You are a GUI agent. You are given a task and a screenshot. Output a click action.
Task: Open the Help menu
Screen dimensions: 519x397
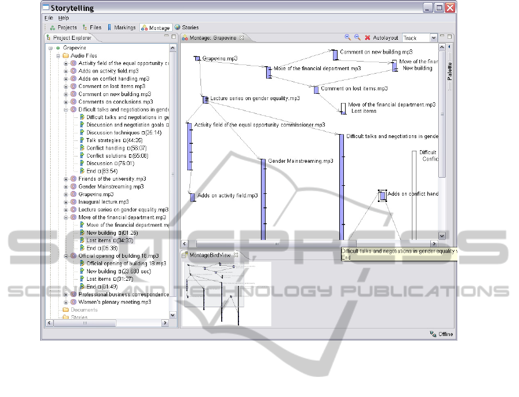[63, 18]
